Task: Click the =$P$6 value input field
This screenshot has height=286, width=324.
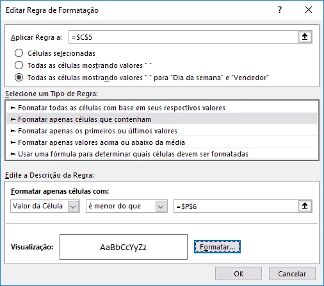Action: 236,206
